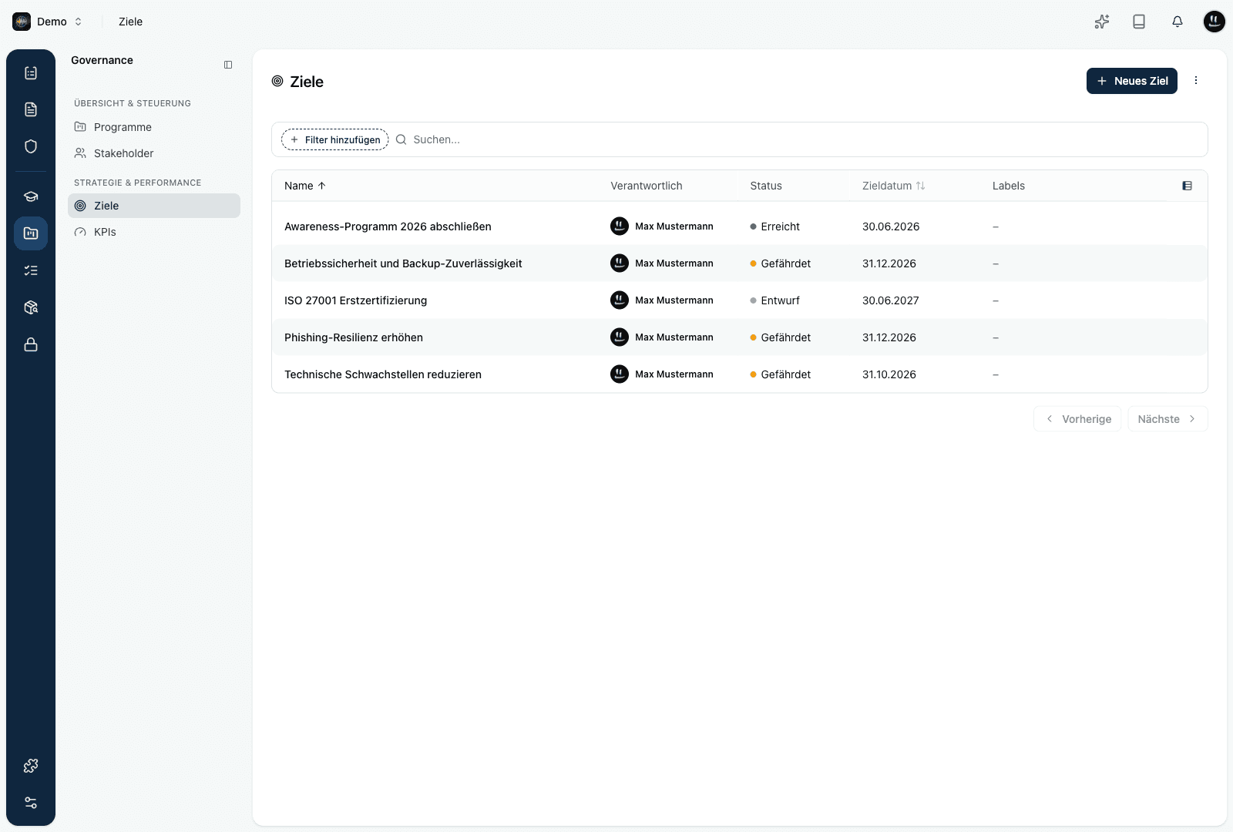Open the Demo workspace switcher
Viewport: 1233px width, 832px height.
(x=48, y=22)
